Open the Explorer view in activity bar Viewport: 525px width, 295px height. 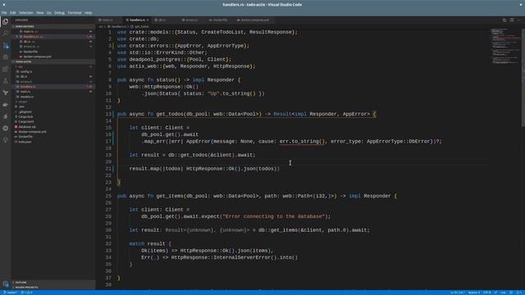pos(6,22)
